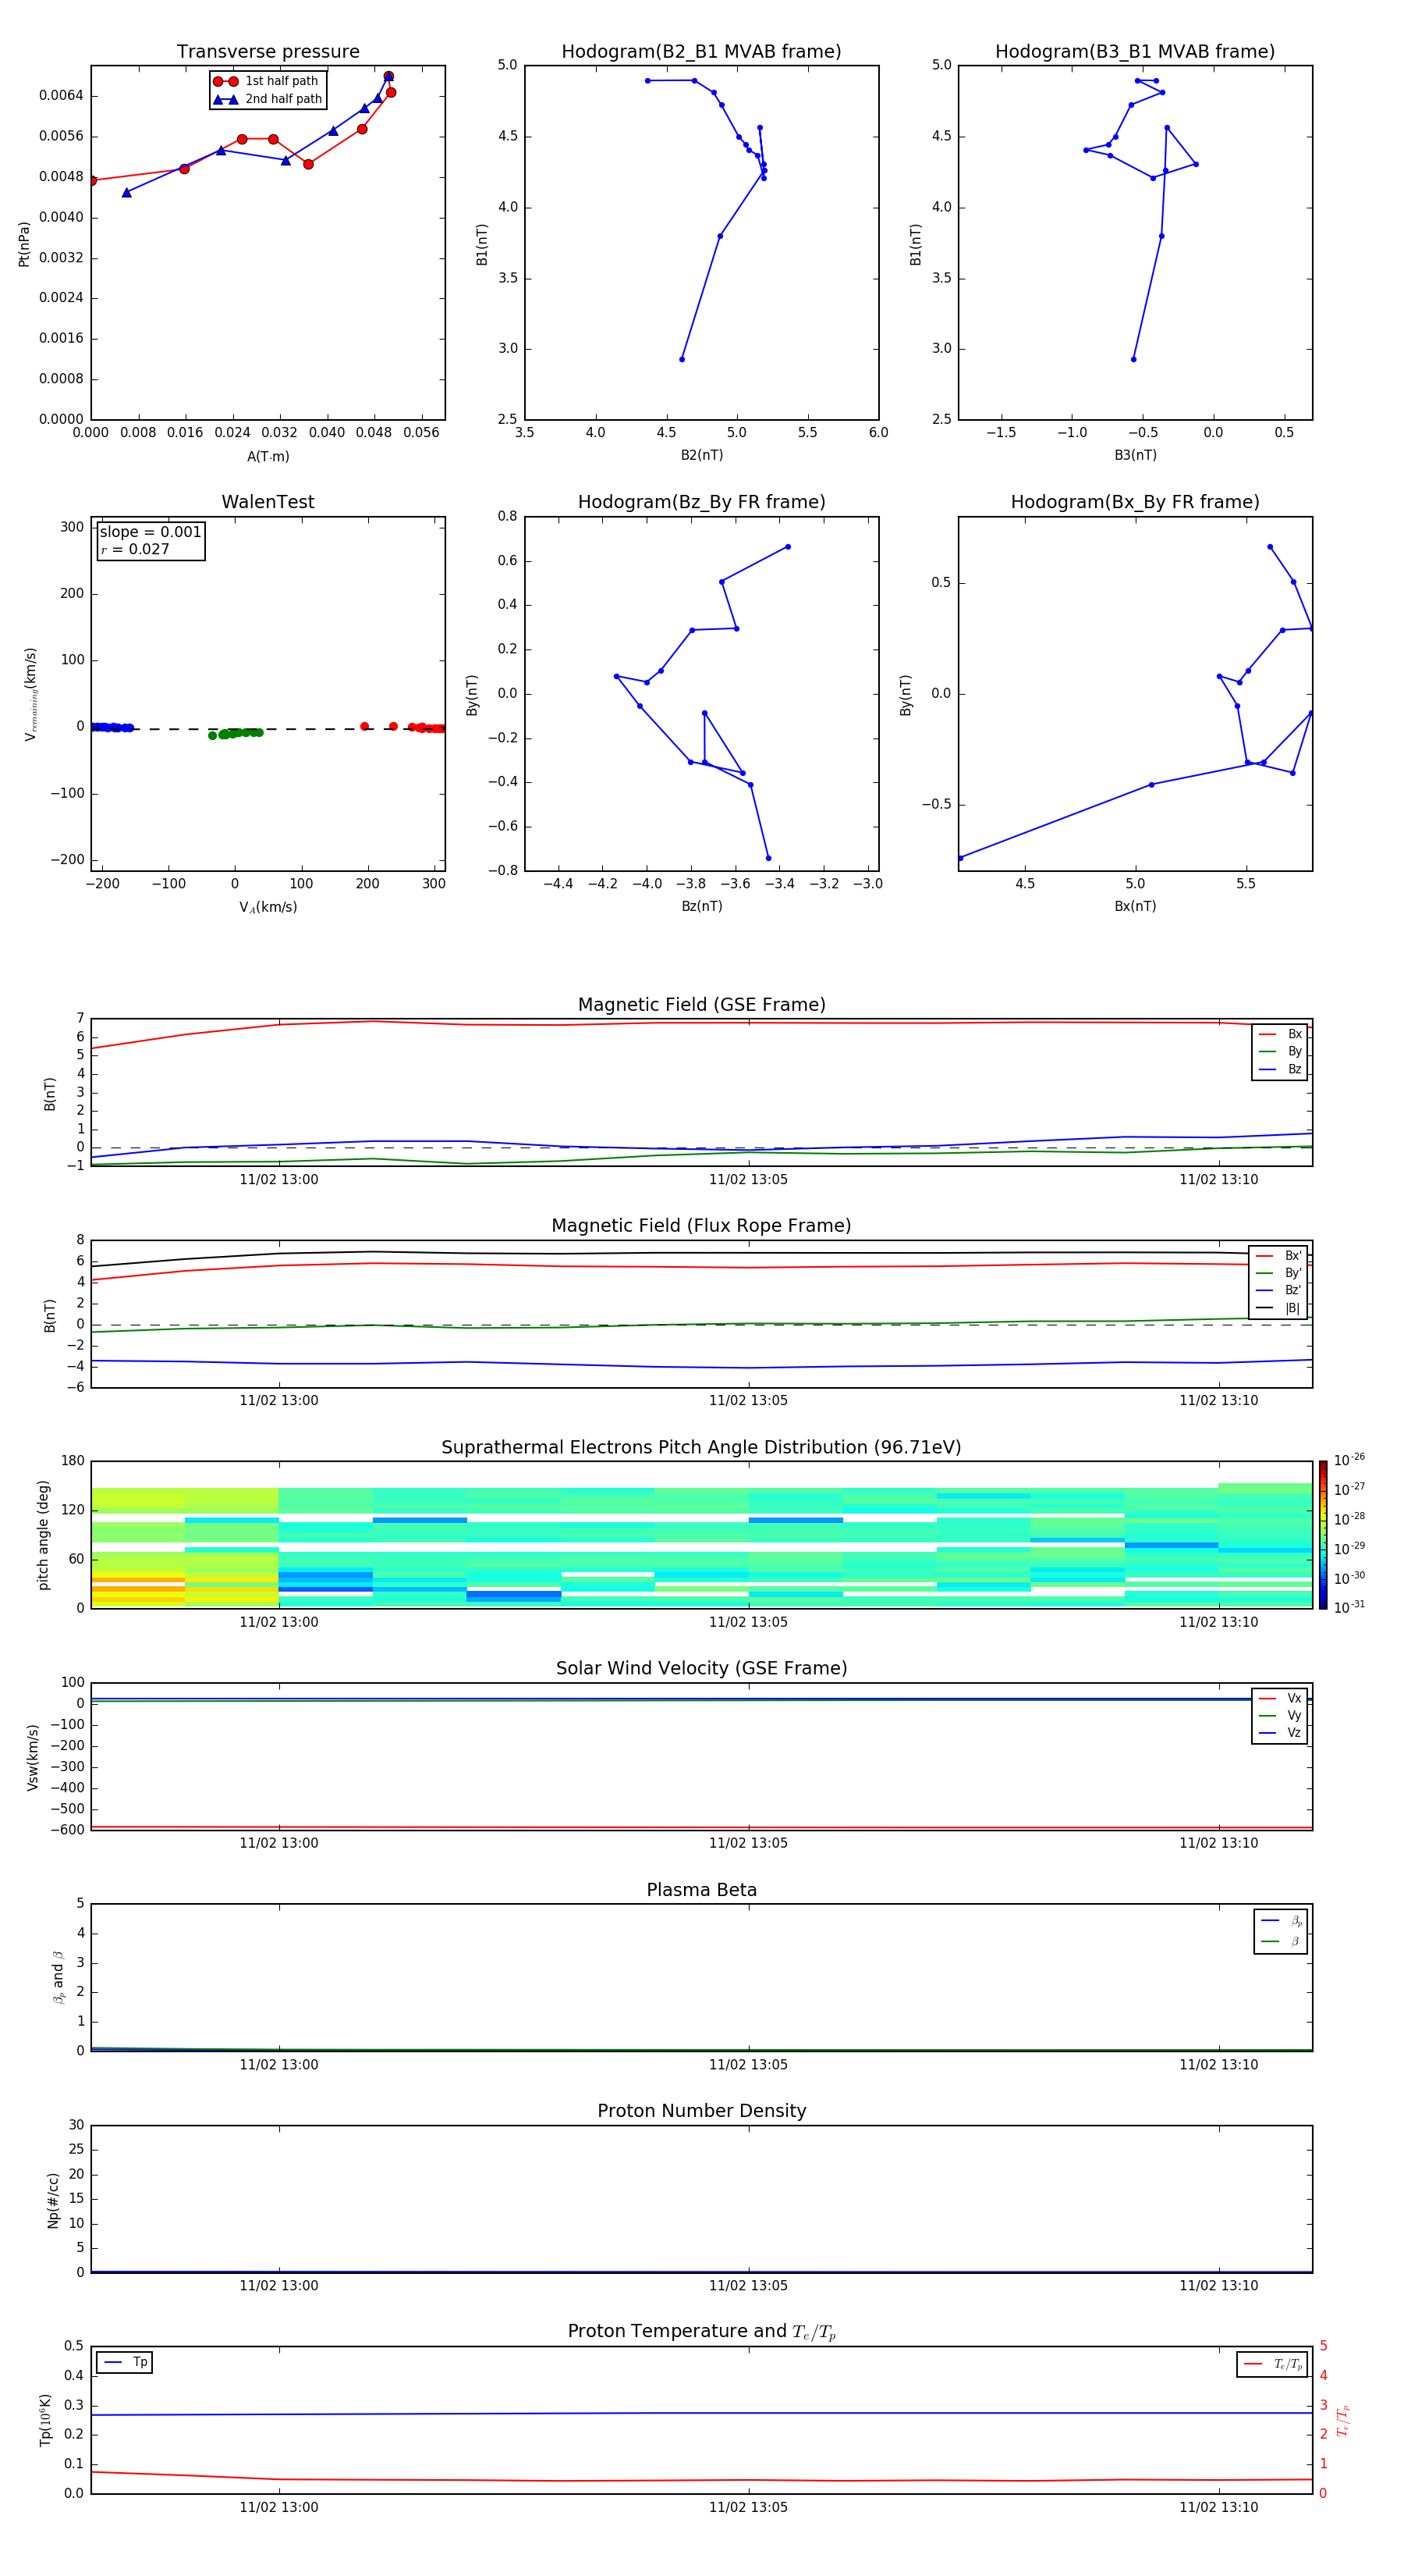This screenshot has width=1404, height=2576.
Task: Click '11/02 13:10' tick under Proton Temperature plot
Action: pyautogui.click(x=1218, y=2507)
